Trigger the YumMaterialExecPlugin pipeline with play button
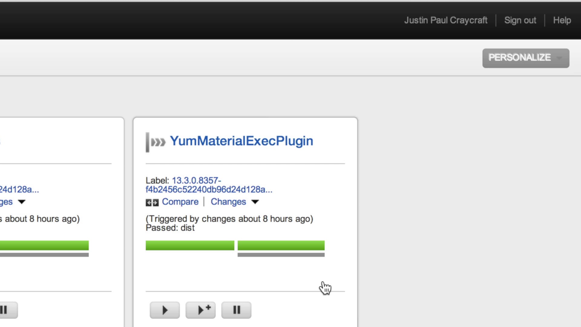 (x=165, y=310)
